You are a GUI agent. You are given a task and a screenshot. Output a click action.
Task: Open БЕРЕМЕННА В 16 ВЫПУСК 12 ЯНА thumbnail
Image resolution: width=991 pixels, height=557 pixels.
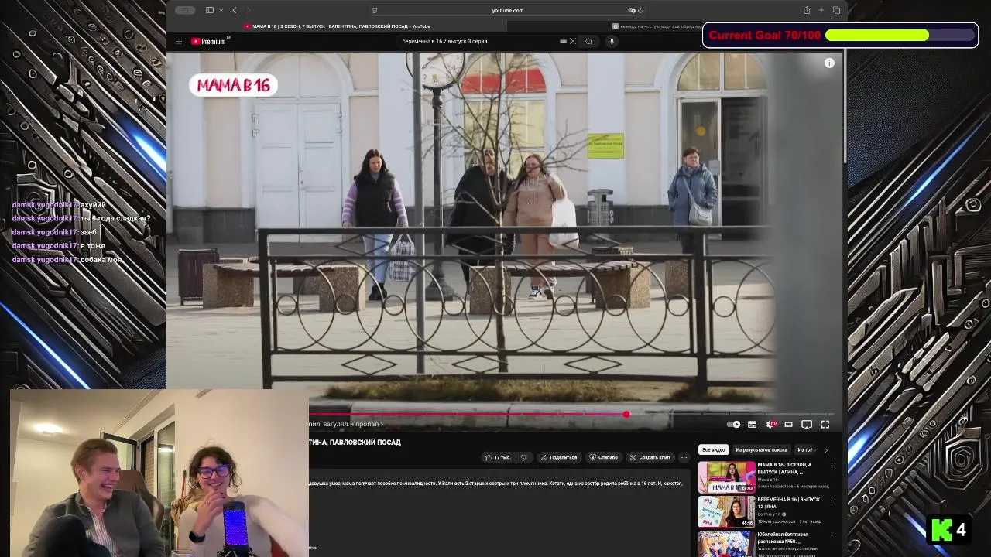726,511
